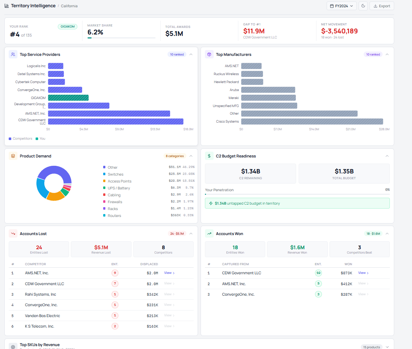This screenshot has width=412, height=349.
Task: Click the 8 categories badge
Action: (x=175, y=156)
